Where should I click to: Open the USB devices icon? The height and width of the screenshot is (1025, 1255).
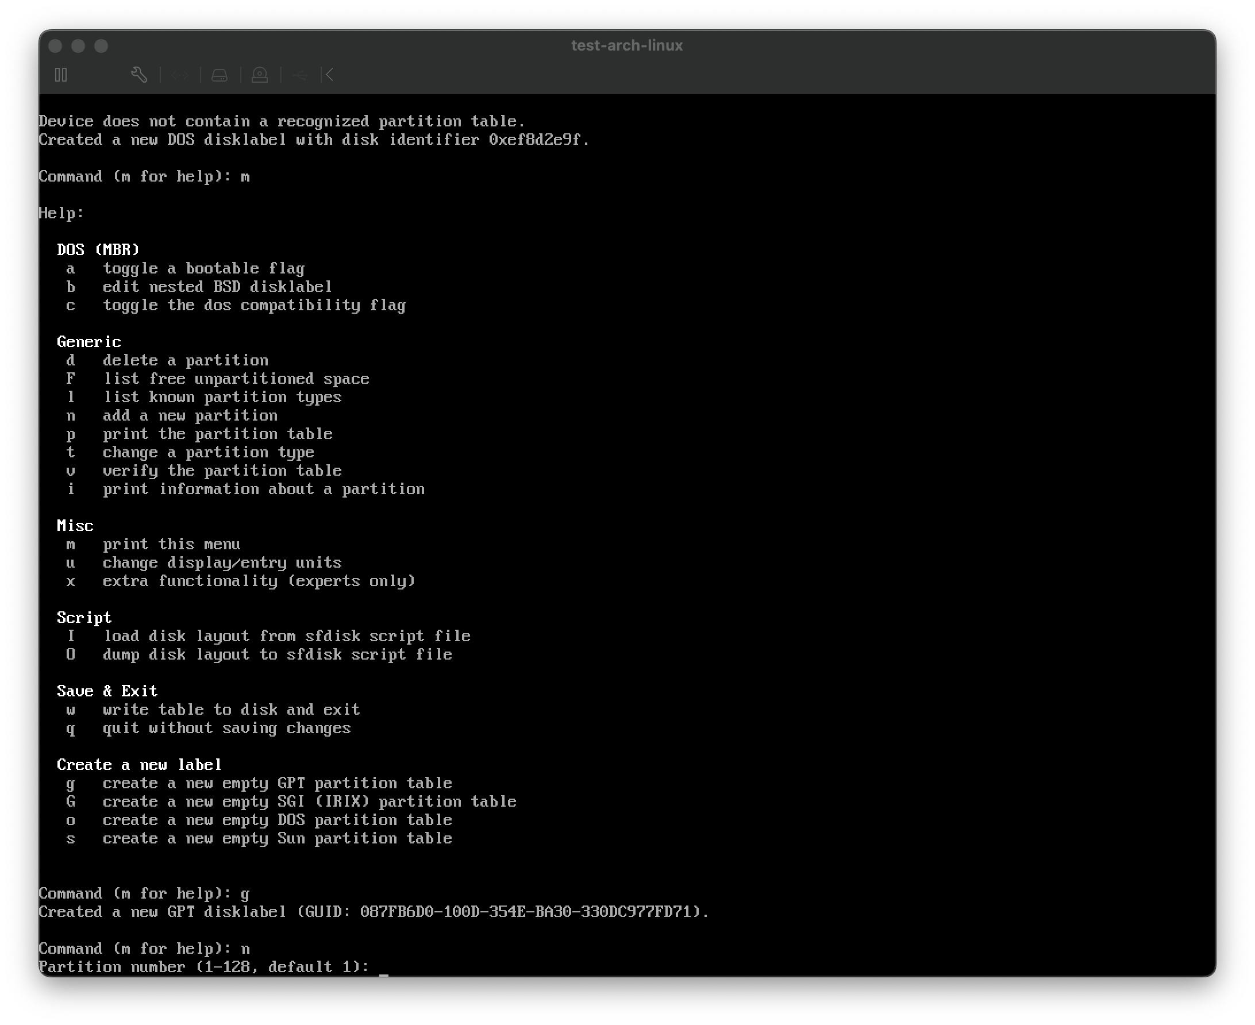[x=301, y=74]
